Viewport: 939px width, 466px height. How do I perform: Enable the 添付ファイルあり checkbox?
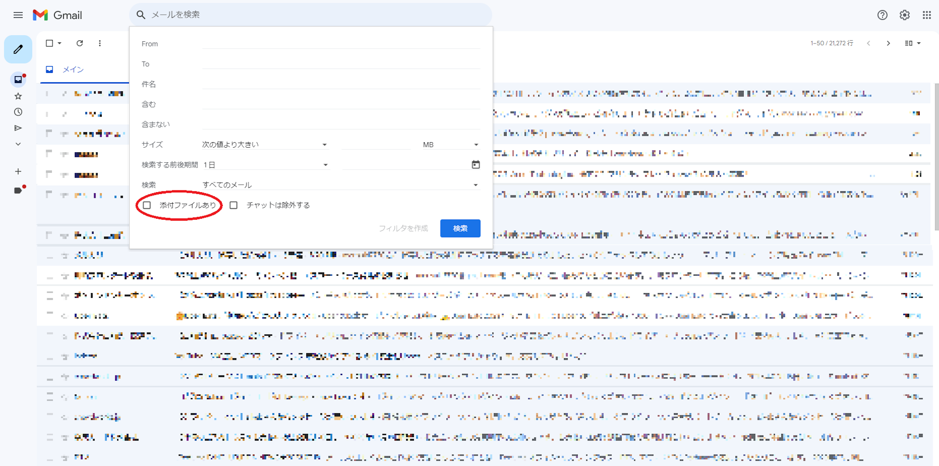pyautogui.click(x=147, y=205)
